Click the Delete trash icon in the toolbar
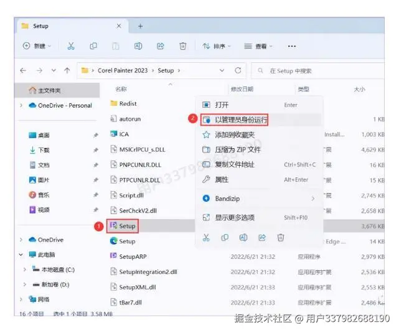 (183, 46)
